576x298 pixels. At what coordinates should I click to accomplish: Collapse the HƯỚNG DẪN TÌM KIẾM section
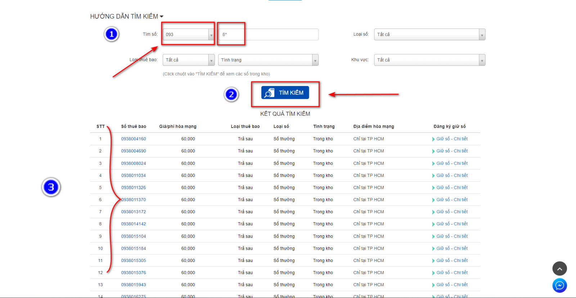(126, 17)
